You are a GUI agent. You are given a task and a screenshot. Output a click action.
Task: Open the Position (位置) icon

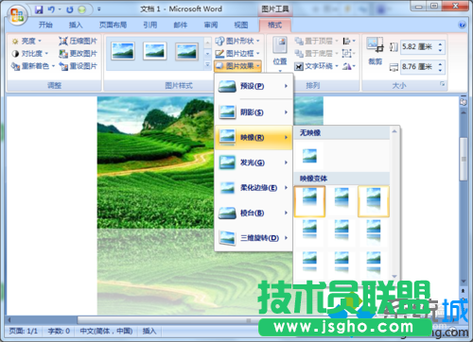point(280,45)
